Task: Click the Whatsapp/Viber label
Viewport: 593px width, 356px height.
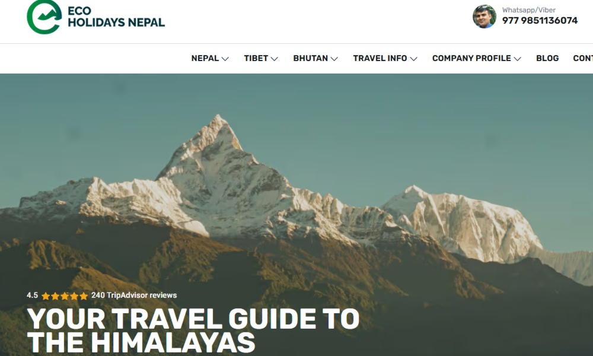Action: pyautogui.click(x=529, y=10)
